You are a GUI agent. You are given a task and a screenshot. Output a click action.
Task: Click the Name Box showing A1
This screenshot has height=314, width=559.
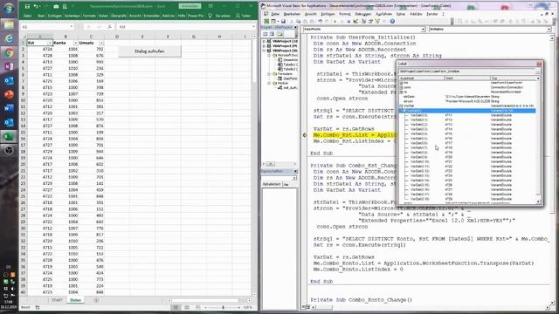pyautogui.click(x=45, y=27)
